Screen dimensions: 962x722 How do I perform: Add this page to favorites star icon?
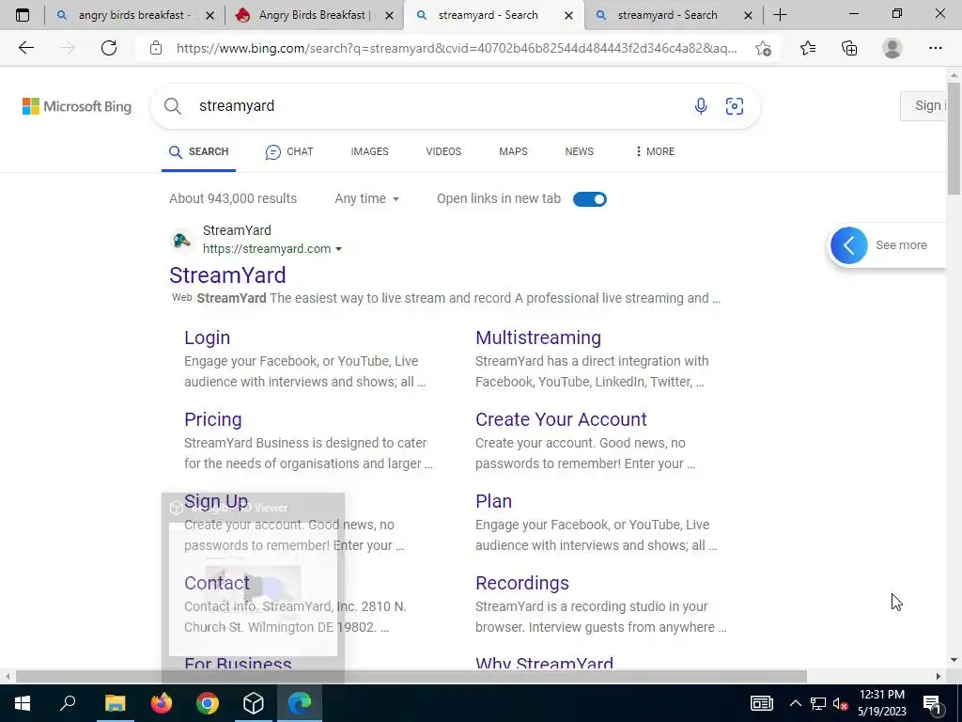[x=763, y=48]
